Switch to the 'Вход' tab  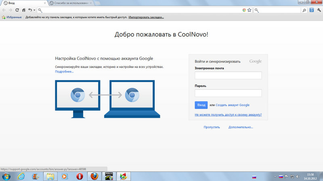[24, 3]
